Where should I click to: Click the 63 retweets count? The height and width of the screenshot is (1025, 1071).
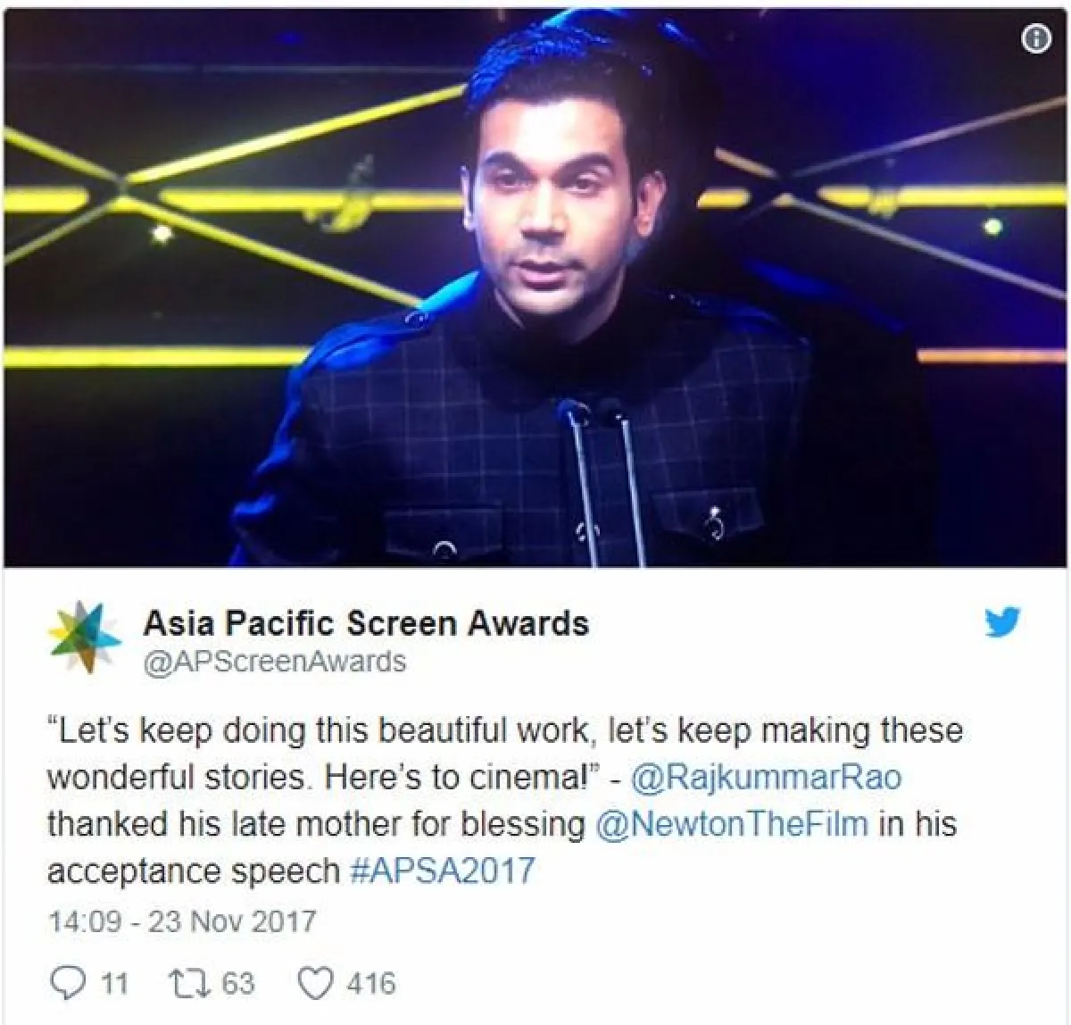click(x=237, y=984)
